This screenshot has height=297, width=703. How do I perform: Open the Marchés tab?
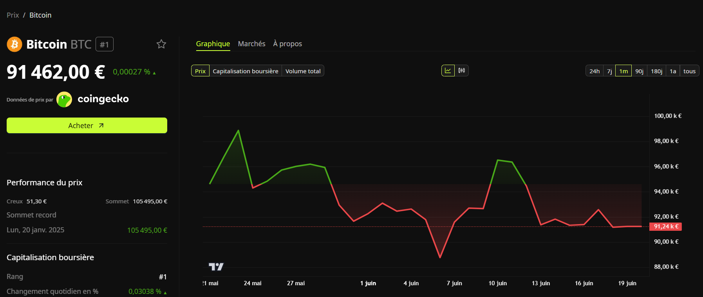coord(251,44)
